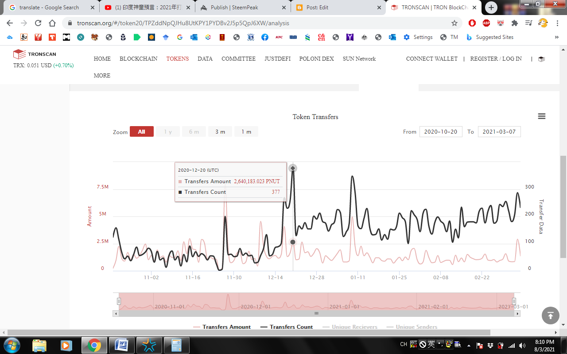Enable the Unique Senders legend series

coord(412,327)
